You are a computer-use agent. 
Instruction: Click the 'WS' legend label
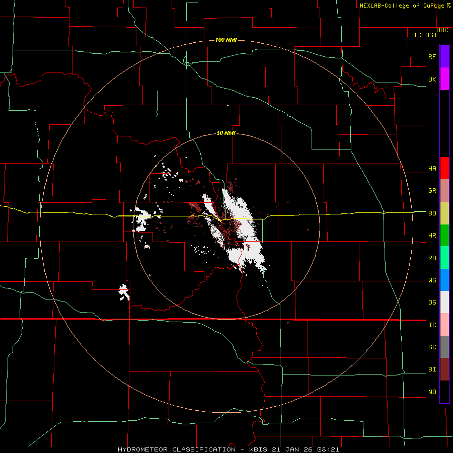point(432,280)
